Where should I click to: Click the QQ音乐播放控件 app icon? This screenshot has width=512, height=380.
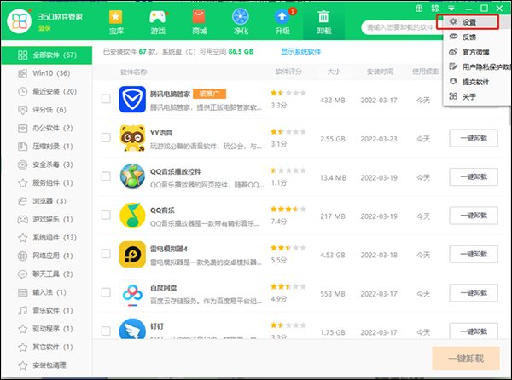point(132,176)
